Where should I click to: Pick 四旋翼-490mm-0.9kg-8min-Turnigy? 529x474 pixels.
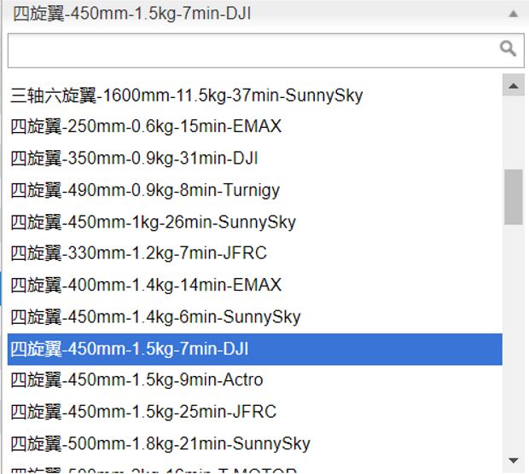click(x=255, y=190)
